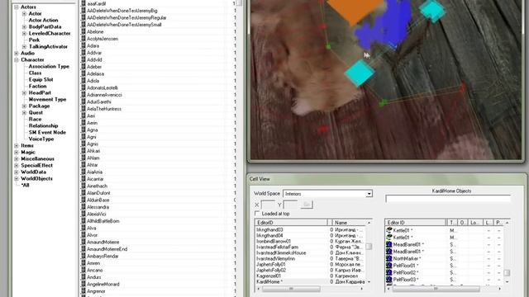The width and height of the screenshot is (529, 297).
Task: Select Faction in the object tree
Action: click(37, 86)
